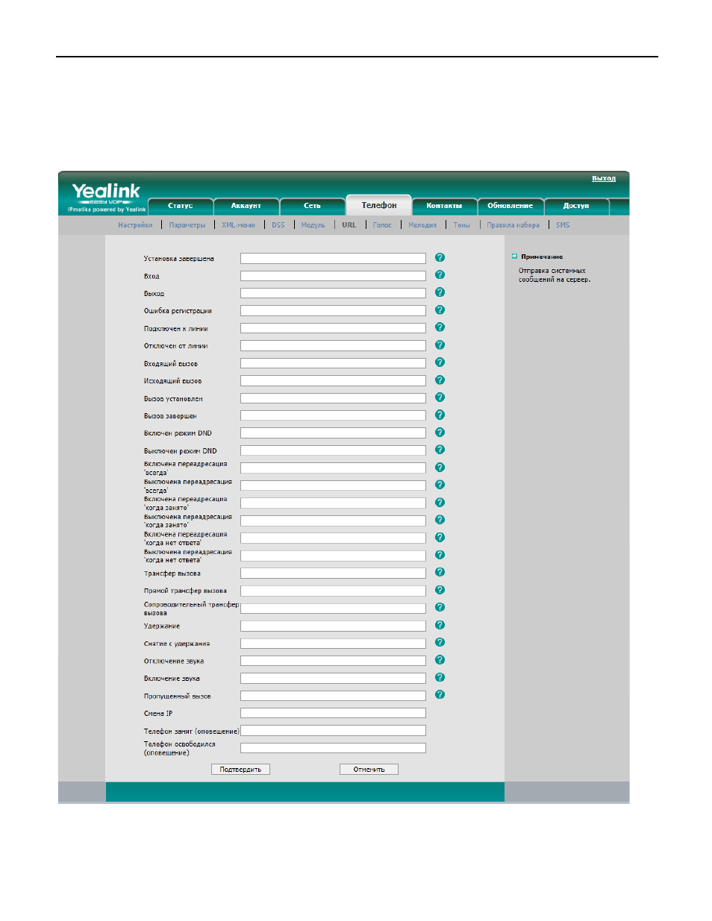
Task: Open help for 'Входящий вызов'
Action: click(x=440, y=362)
